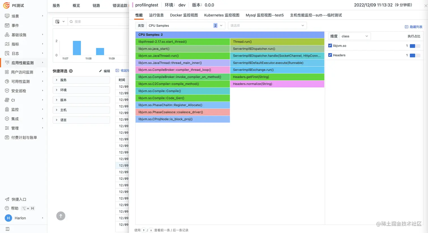
Task: Click the 快捷筛选 settings gear icon
Action: (x=71, y=71)
